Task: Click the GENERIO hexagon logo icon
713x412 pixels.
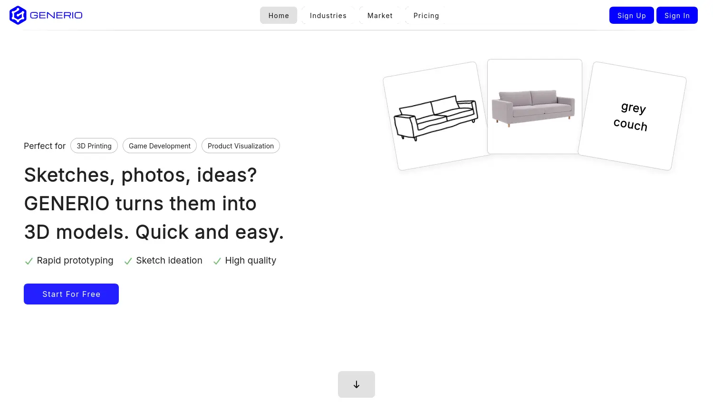Action: click(x=18, y=15)
